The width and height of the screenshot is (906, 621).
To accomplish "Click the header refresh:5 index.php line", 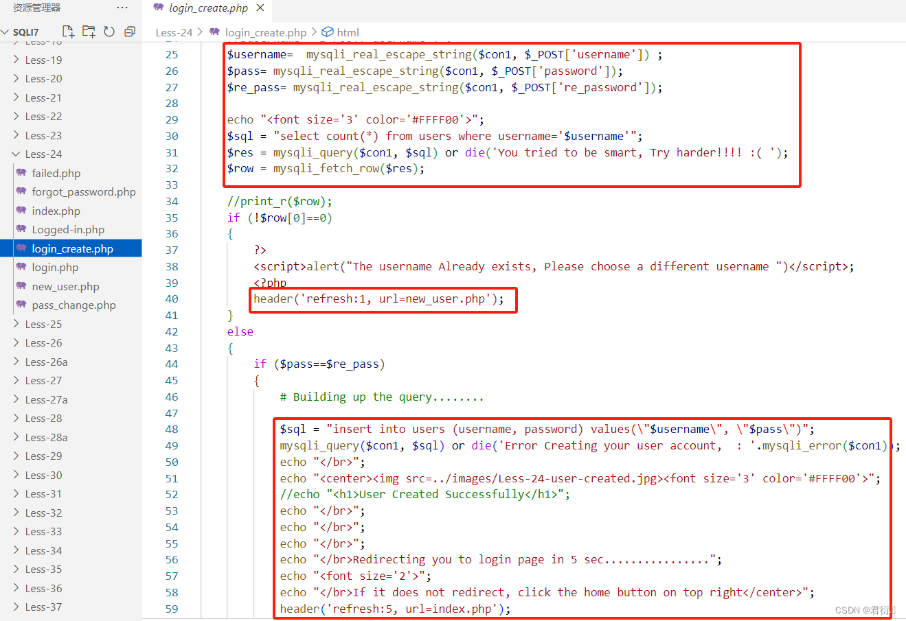I will pos(395,609).
